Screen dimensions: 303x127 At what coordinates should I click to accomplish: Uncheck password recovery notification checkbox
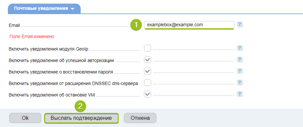point(148,71)
